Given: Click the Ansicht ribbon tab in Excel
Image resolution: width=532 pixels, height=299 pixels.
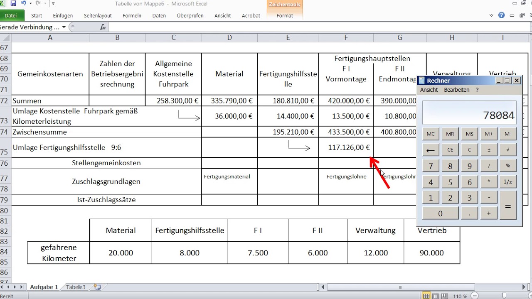Looking at the screenshot, I should [223, 16].
